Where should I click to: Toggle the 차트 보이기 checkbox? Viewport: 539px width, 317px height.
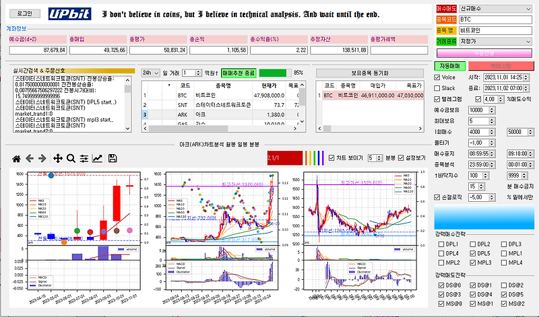point(331,158)
